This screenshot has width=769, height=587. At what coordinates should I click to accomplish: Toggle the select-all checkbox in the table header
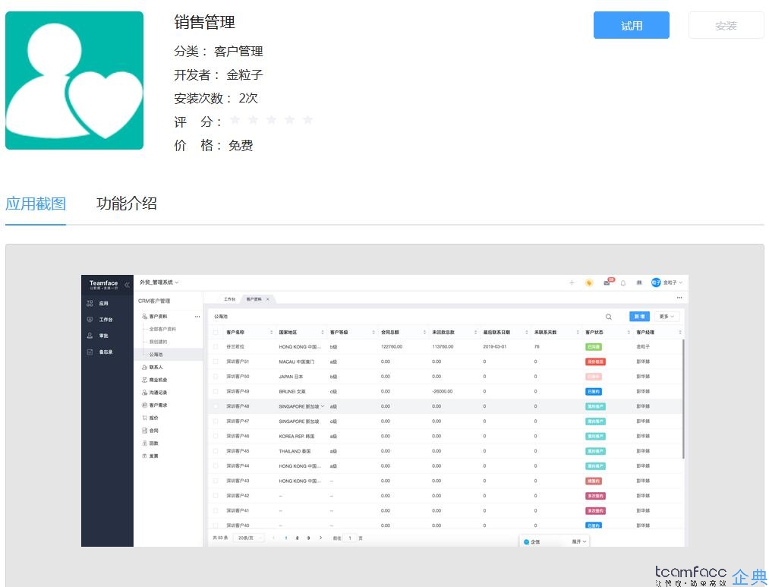[216, 333]
